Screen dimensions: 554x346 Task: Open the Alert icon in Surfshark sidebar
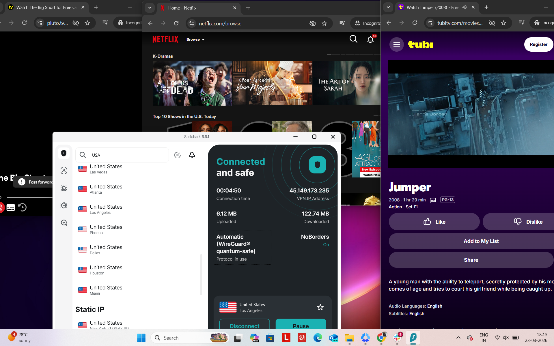pyautogui.click(x=64, y=188)
